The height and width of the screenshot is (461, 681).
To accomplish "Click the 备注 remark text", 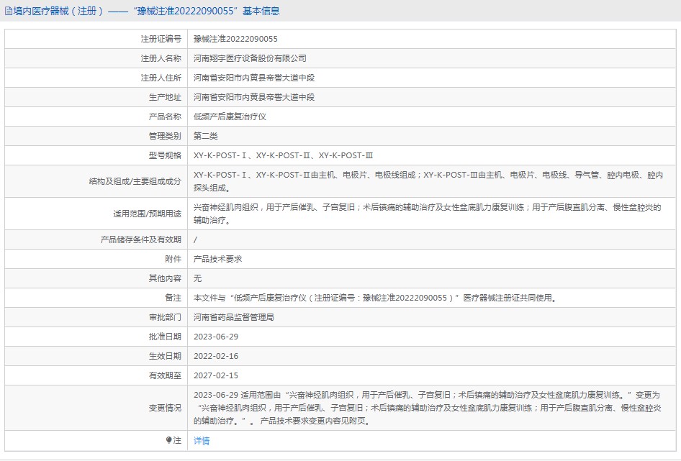I will (x=376, y=298).
